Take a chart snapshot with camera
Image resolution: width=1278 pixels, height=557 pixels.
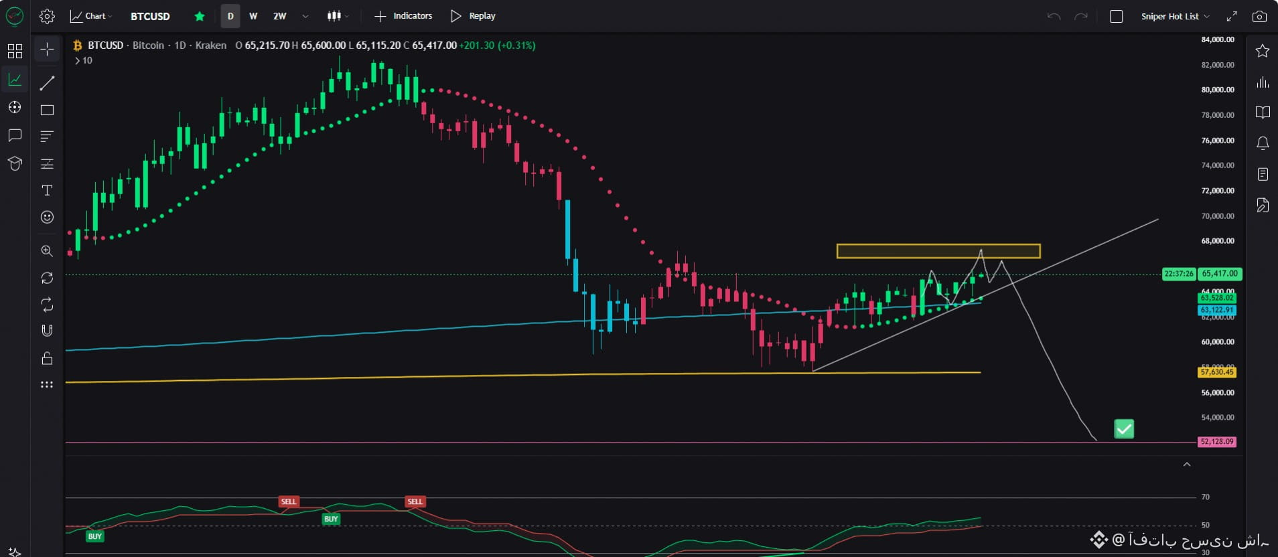1259,16
